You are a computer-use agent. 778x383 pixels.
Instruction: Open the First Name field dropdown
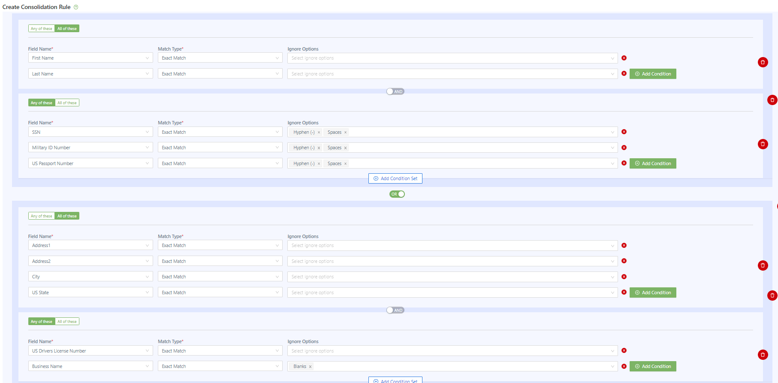tap(90, 58)
